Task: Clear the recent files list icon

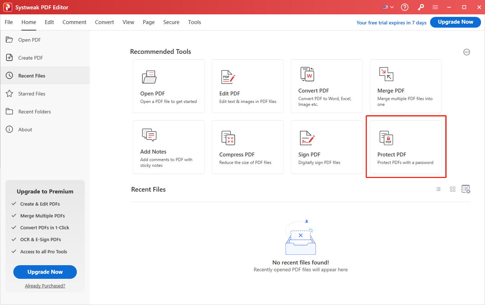Action: (x=466, y=189)
